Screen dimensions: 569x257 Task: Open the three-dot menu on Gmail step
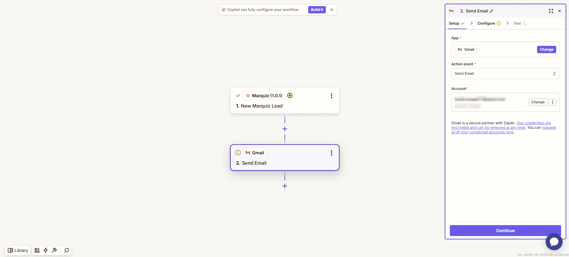click(332, 153)
